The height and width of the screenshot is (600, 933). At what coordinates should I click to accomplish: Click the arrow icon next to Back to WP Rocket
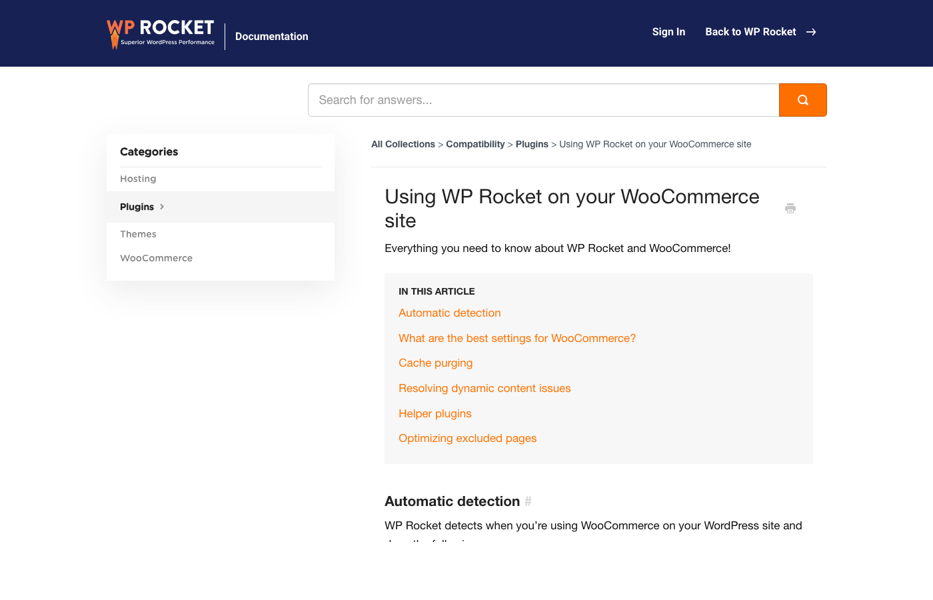811,31
